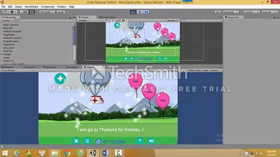The image size is (280, 157).
Task: Open the File menu
Action: (3, 7)
